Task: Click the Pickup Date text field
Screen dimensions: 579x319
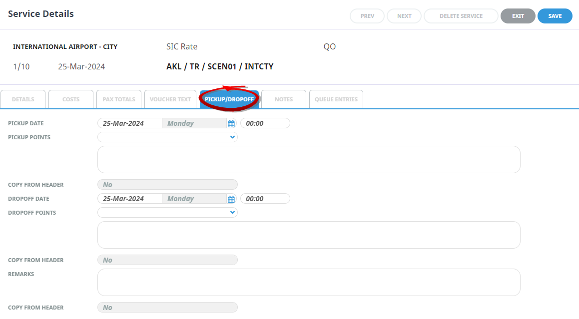Action: pyautogui.click(x=130, y=123)
